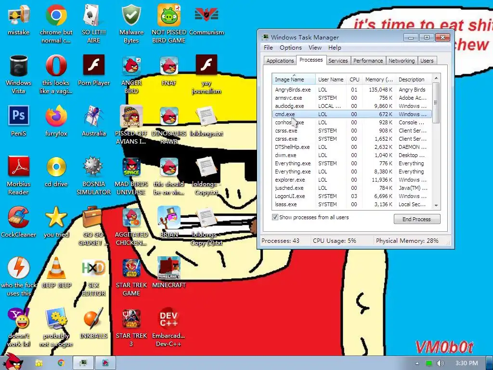
Task: Switch to the Users tab
Action: 427,61
